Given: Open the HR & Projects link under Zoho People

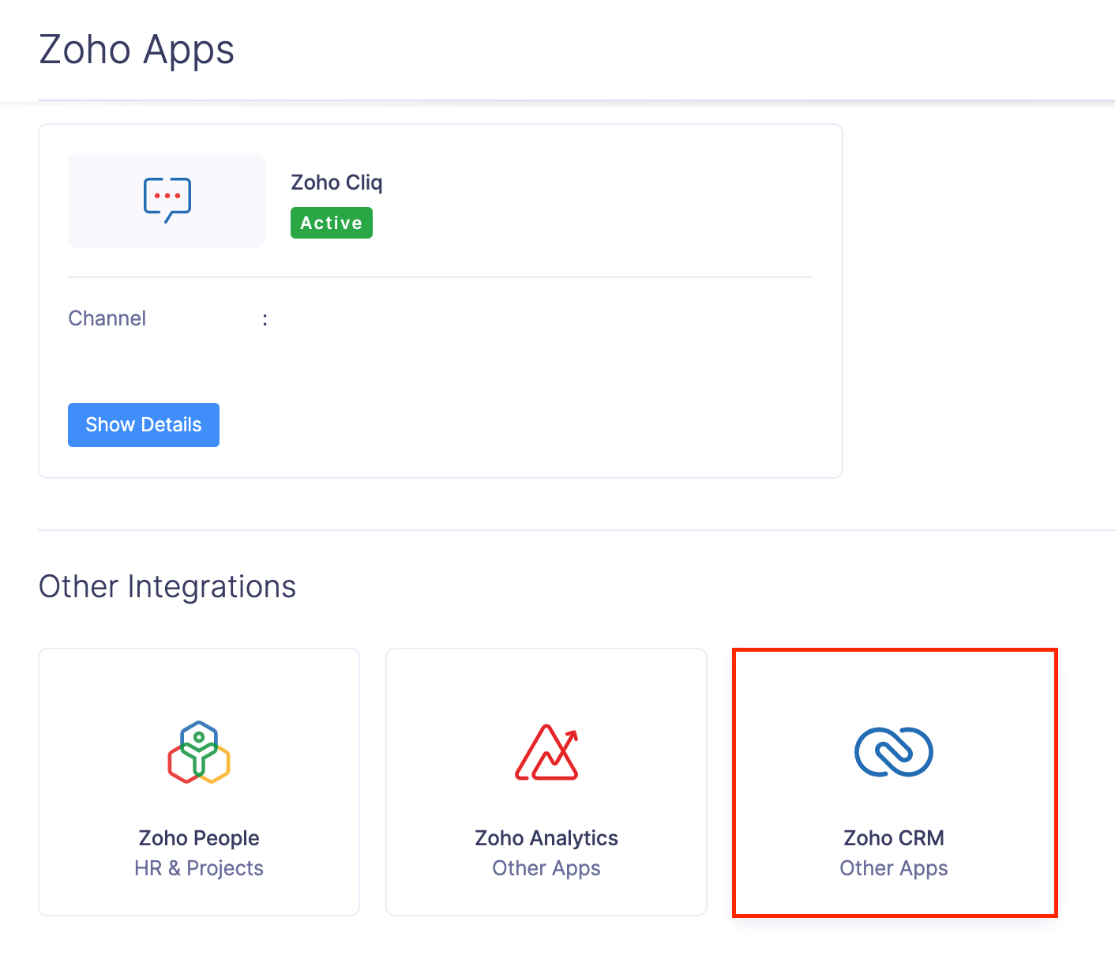Looking at the screenshot, I should tap(198, 867).
